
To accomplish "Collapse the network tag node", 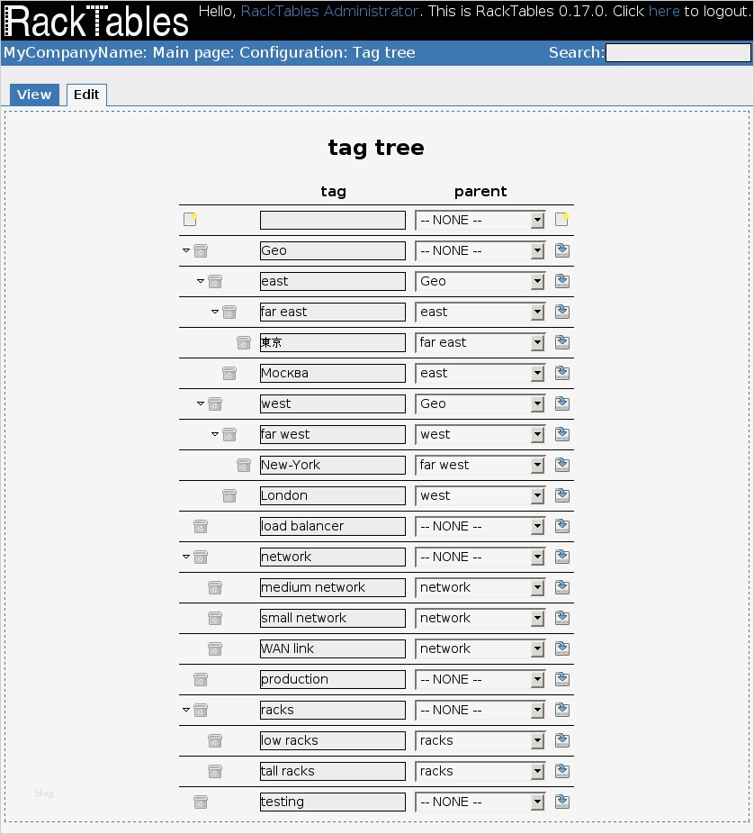I will click(186, 557).
